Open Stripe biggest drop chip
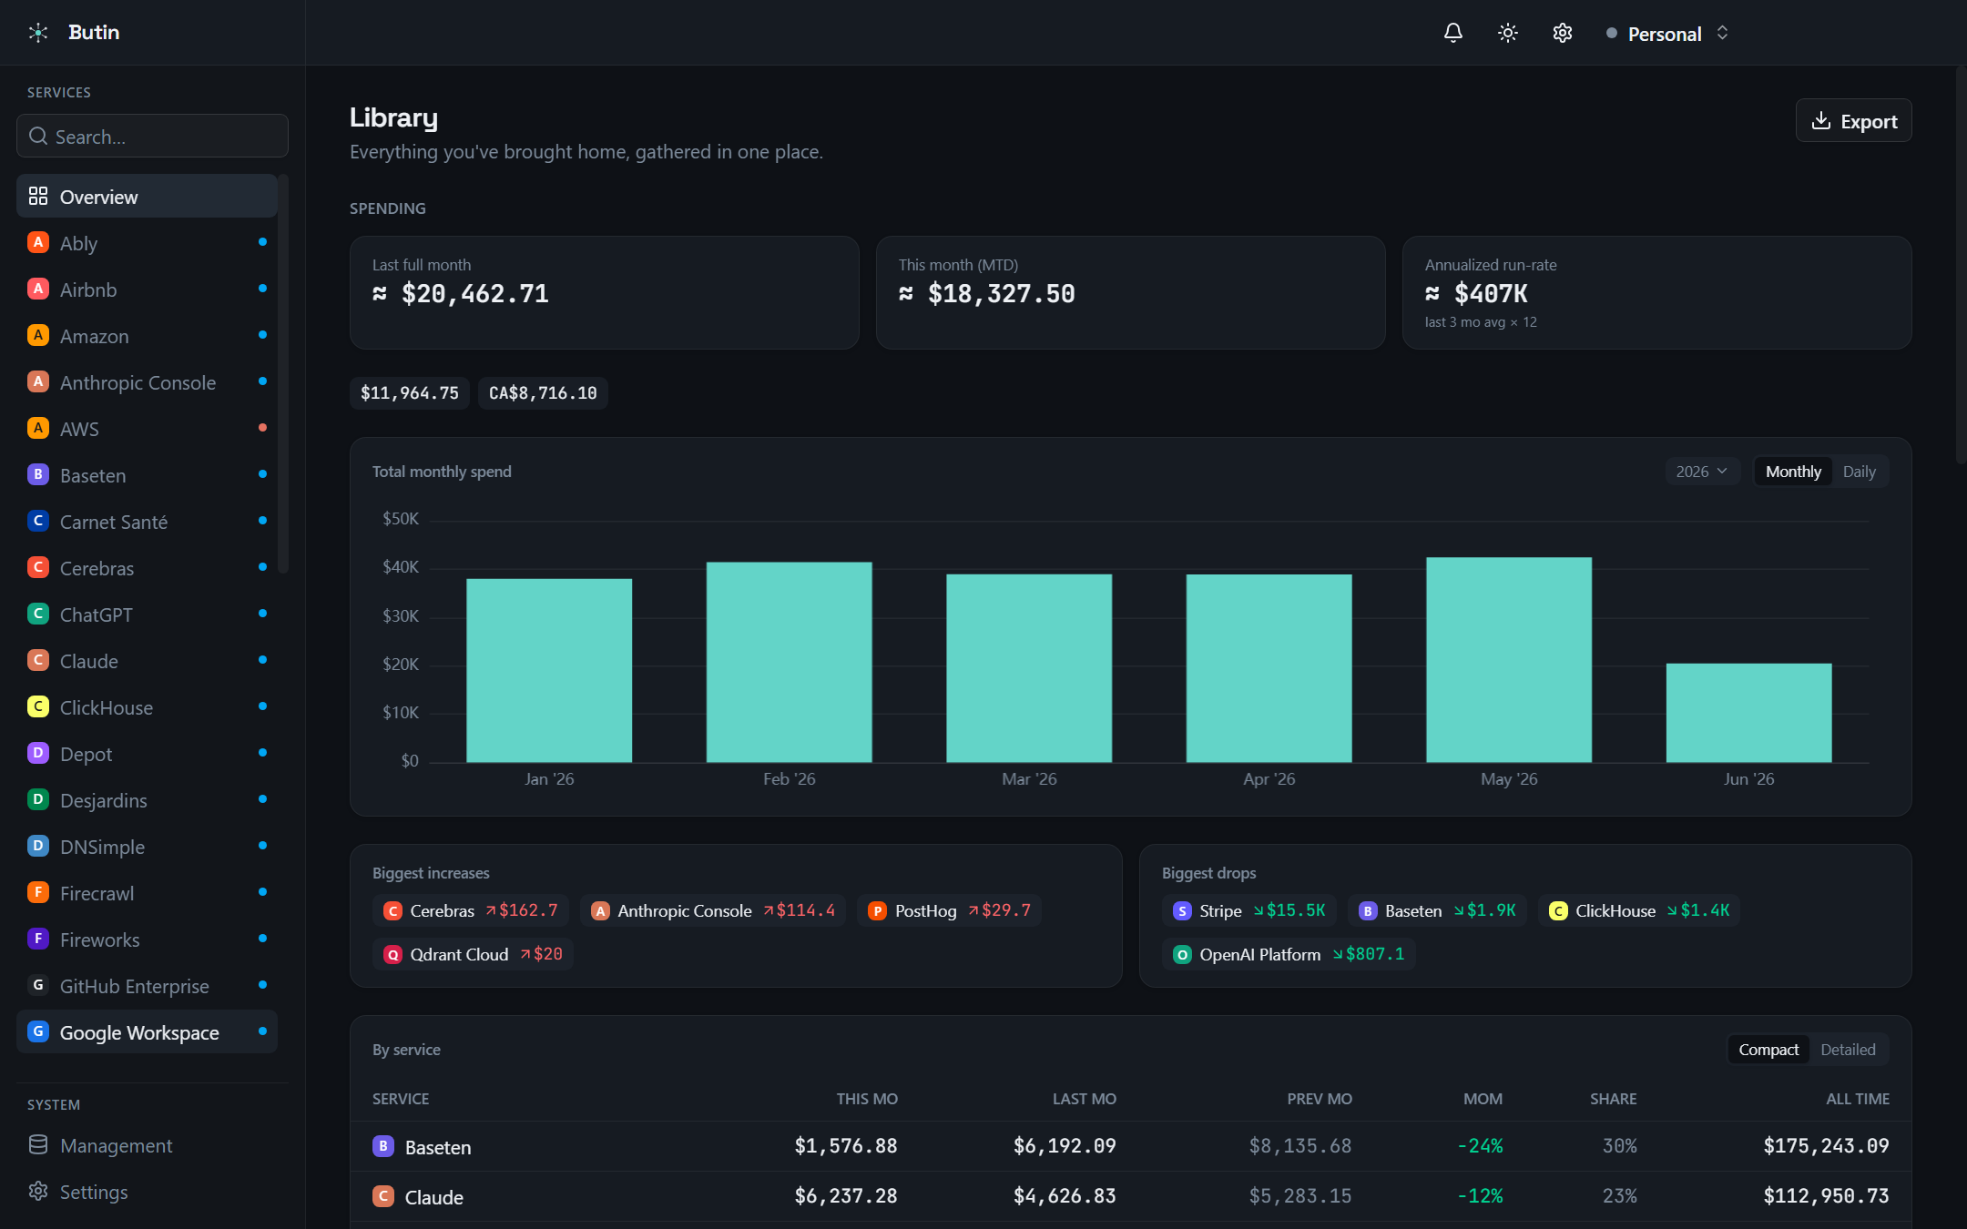Image resolution: width=1967 pixels, height=1229 pixels. pyautogui.click(x=1249, y=910)
